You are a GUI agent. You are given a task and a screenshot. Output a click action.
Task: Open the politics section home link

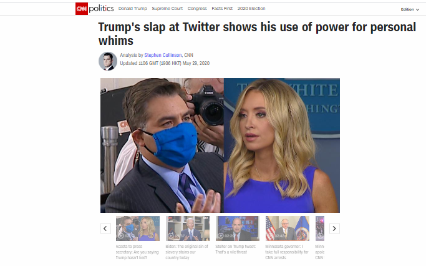point(101,9)
